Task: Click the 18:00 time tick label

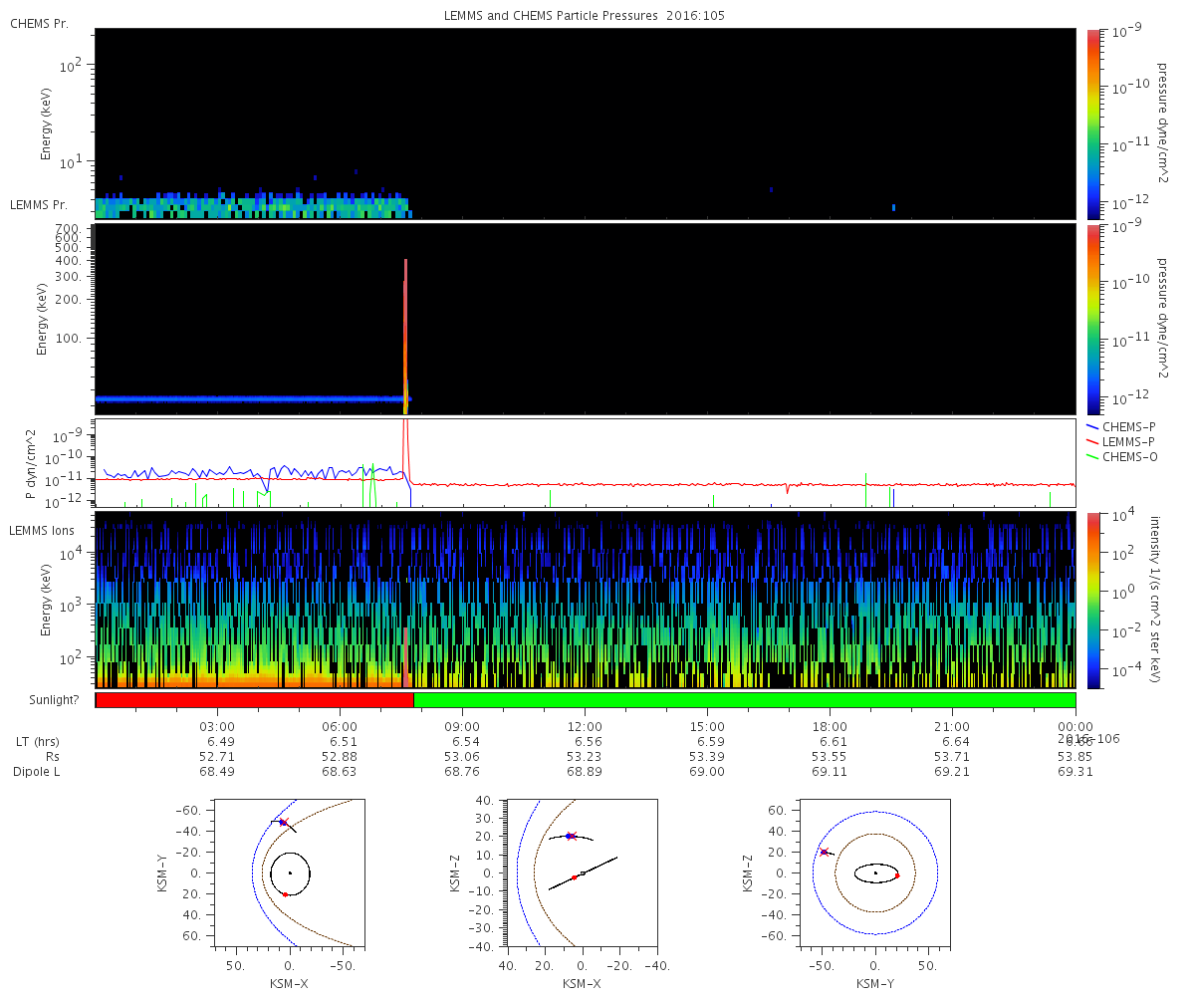Action: click(x=830, y=727)
